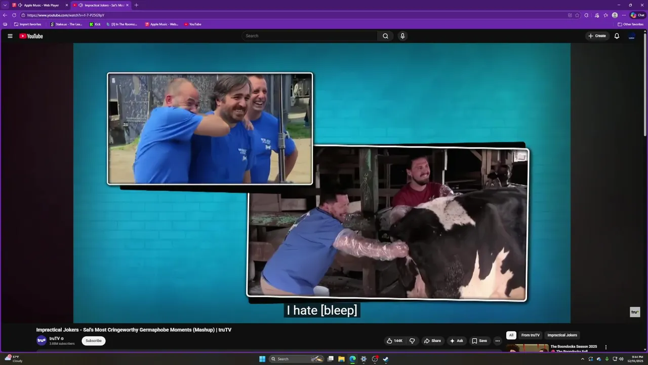648x365 pixels.
Task: Click the YouTube search input field
Action: [x=309, y=36]
